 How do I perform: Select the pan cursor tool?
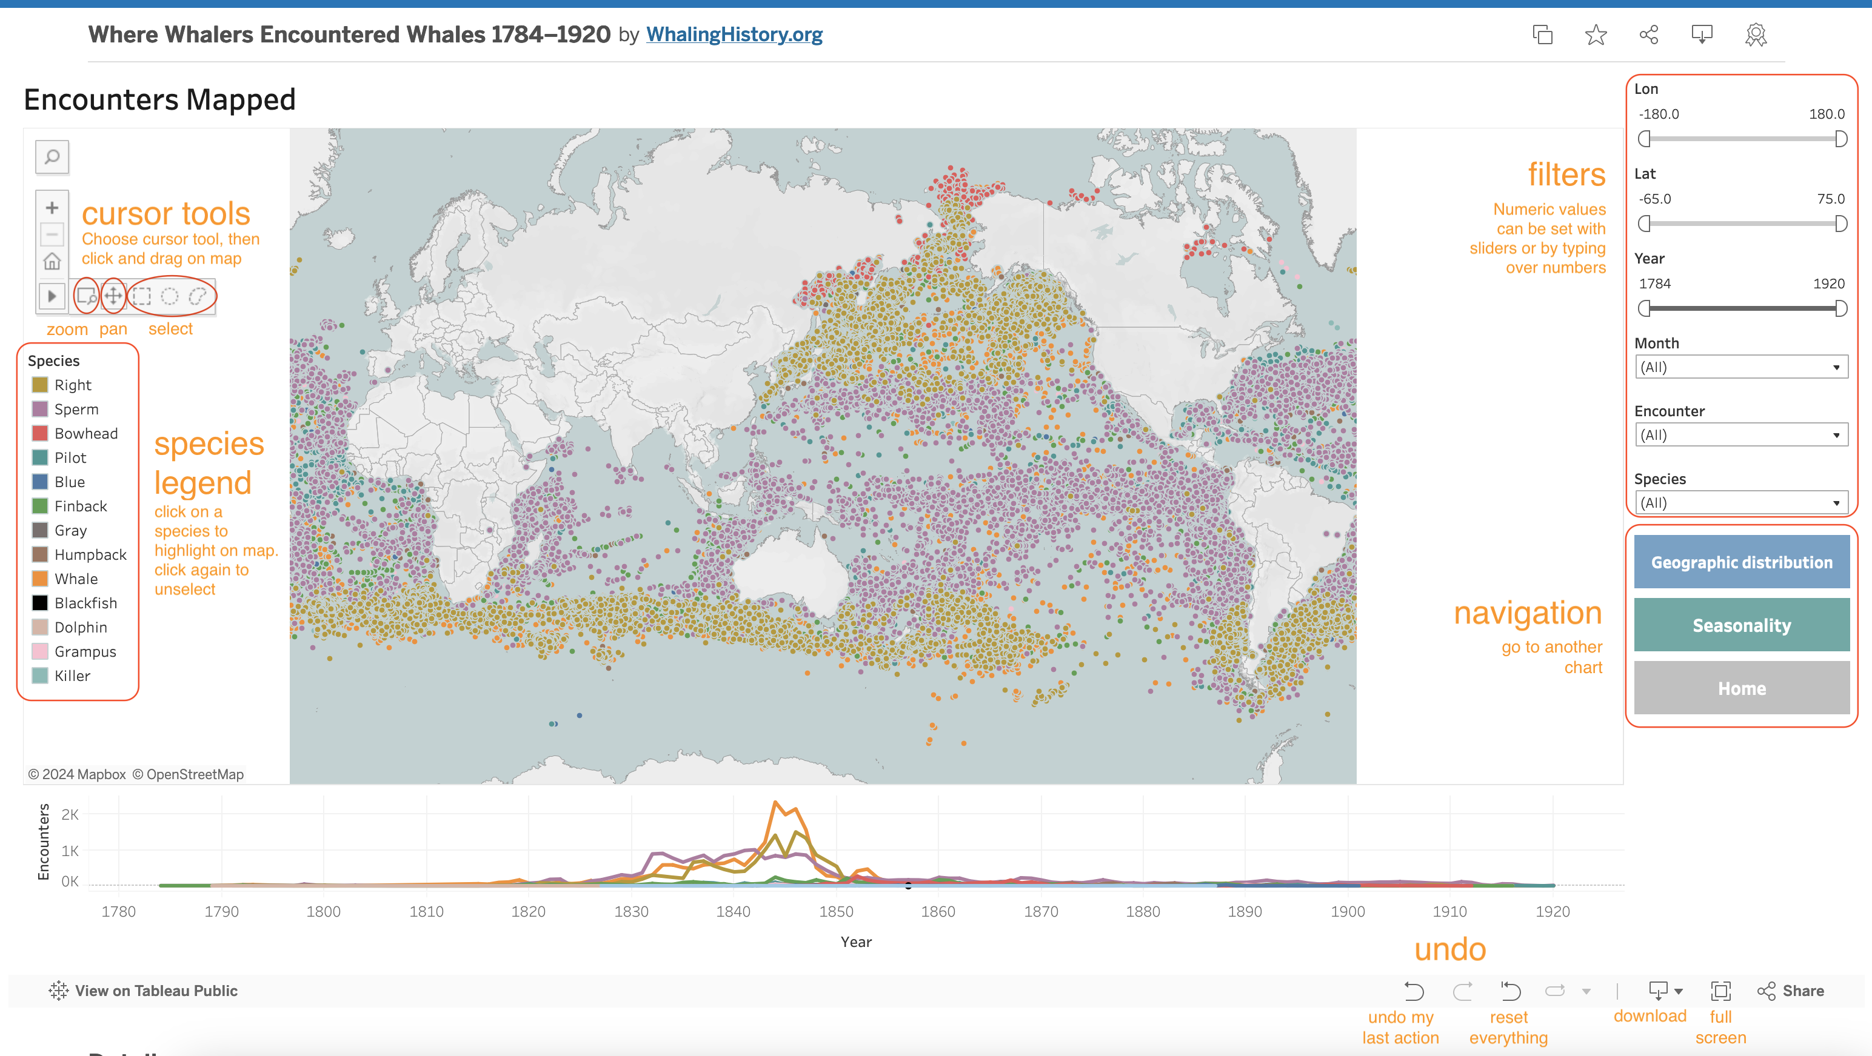click(x=113, y=296)
